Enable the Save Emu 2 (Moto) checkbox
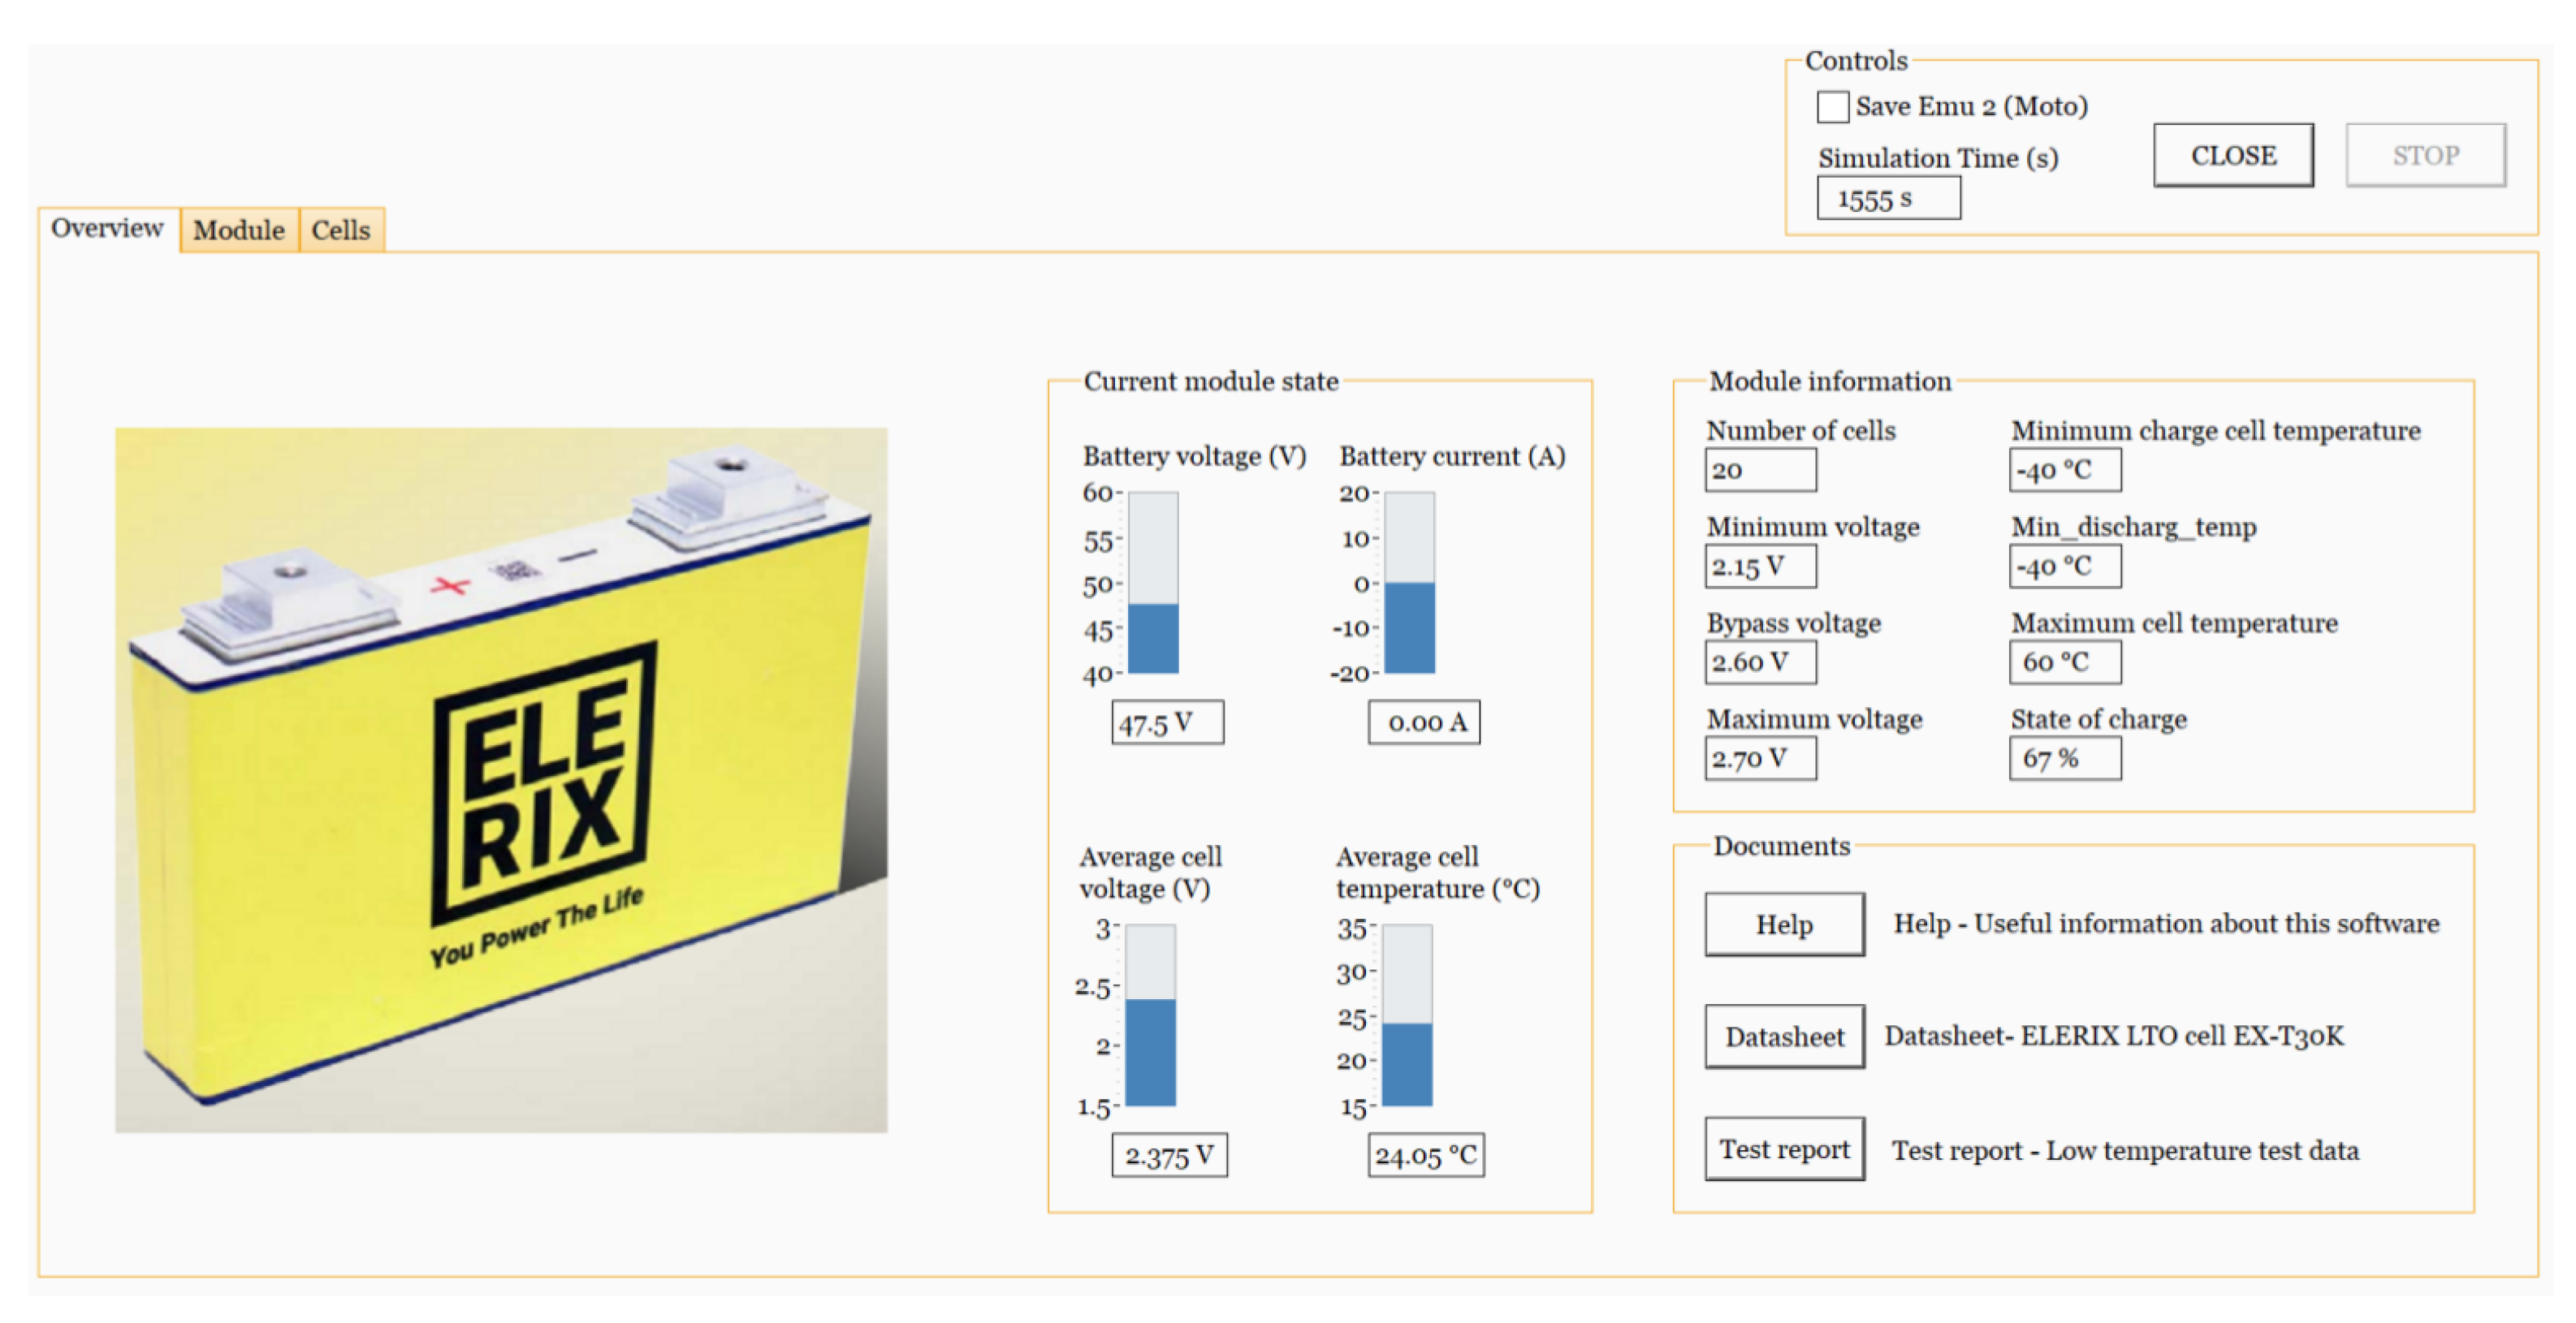Viewport: 2576px width, 1323px height. [x=1832, y=107]
